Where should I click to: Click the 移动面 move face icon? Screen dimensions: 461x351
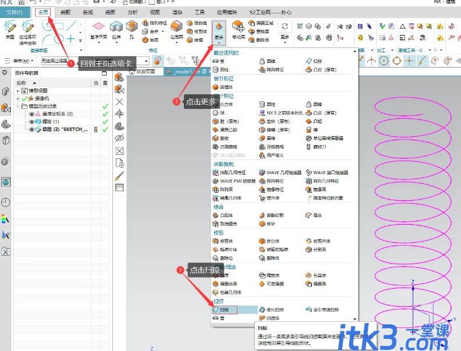click(x=239, y=26)
